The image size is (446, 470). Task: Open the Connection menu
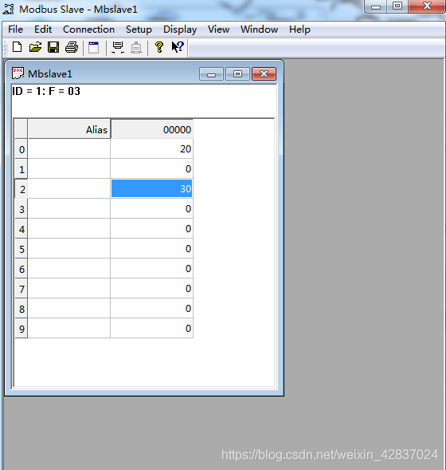tap(88, 30)
